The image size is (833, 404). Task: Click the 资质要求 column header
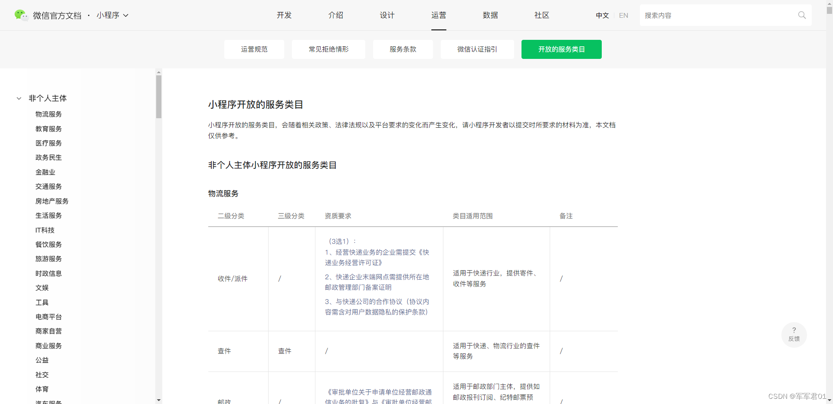click(x=338, y=216)
